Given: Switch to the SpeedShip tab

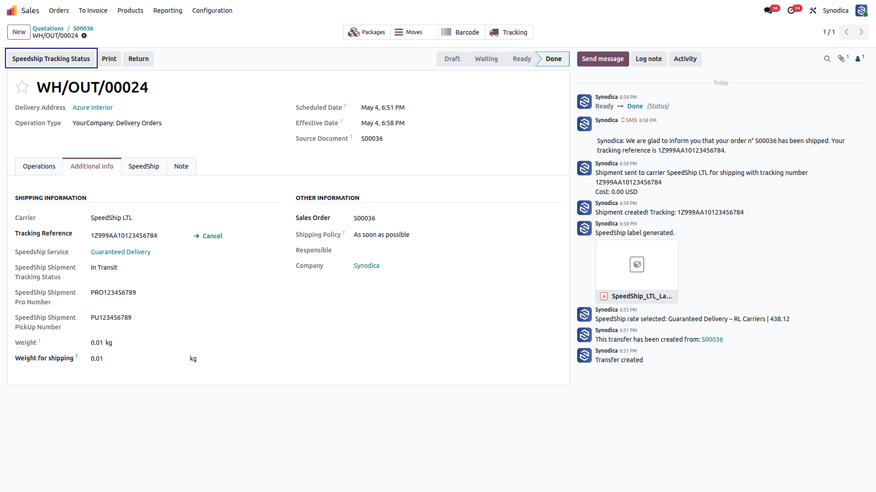Looking at the screenshot, I should point(144,166).
